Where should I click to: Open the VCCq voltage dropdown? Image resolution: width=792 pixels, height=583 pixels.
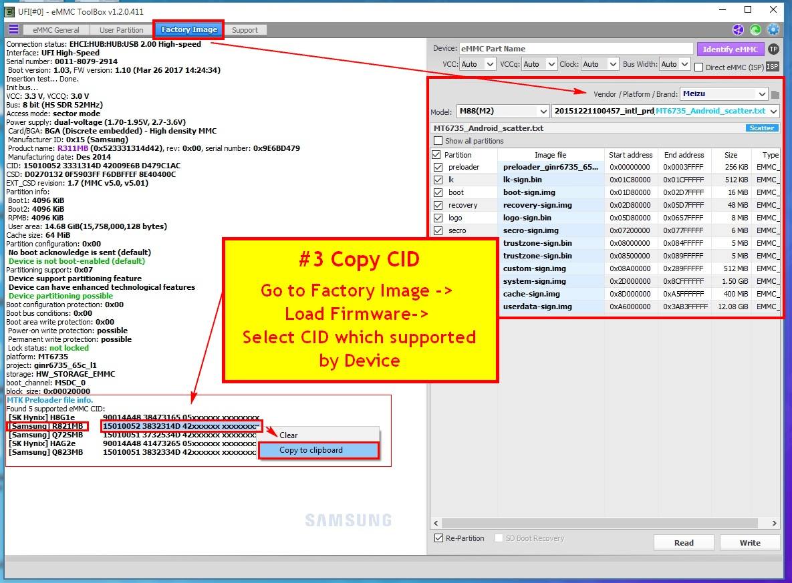pos(539,64)
